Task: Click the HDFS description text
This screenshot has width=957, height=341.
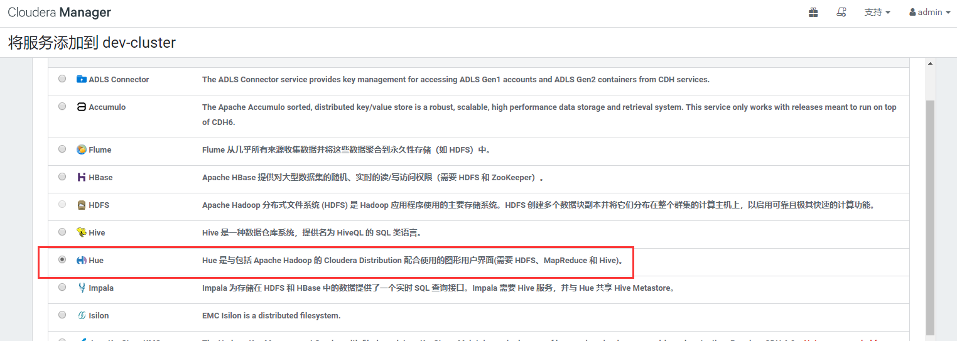Action: coord(538,205)
